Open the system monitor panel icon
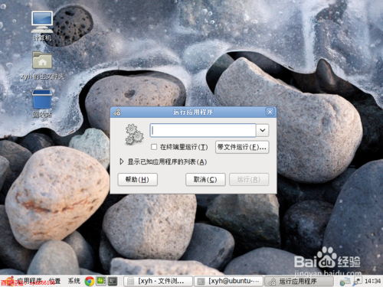383x287 pixels. click(101, 281)
